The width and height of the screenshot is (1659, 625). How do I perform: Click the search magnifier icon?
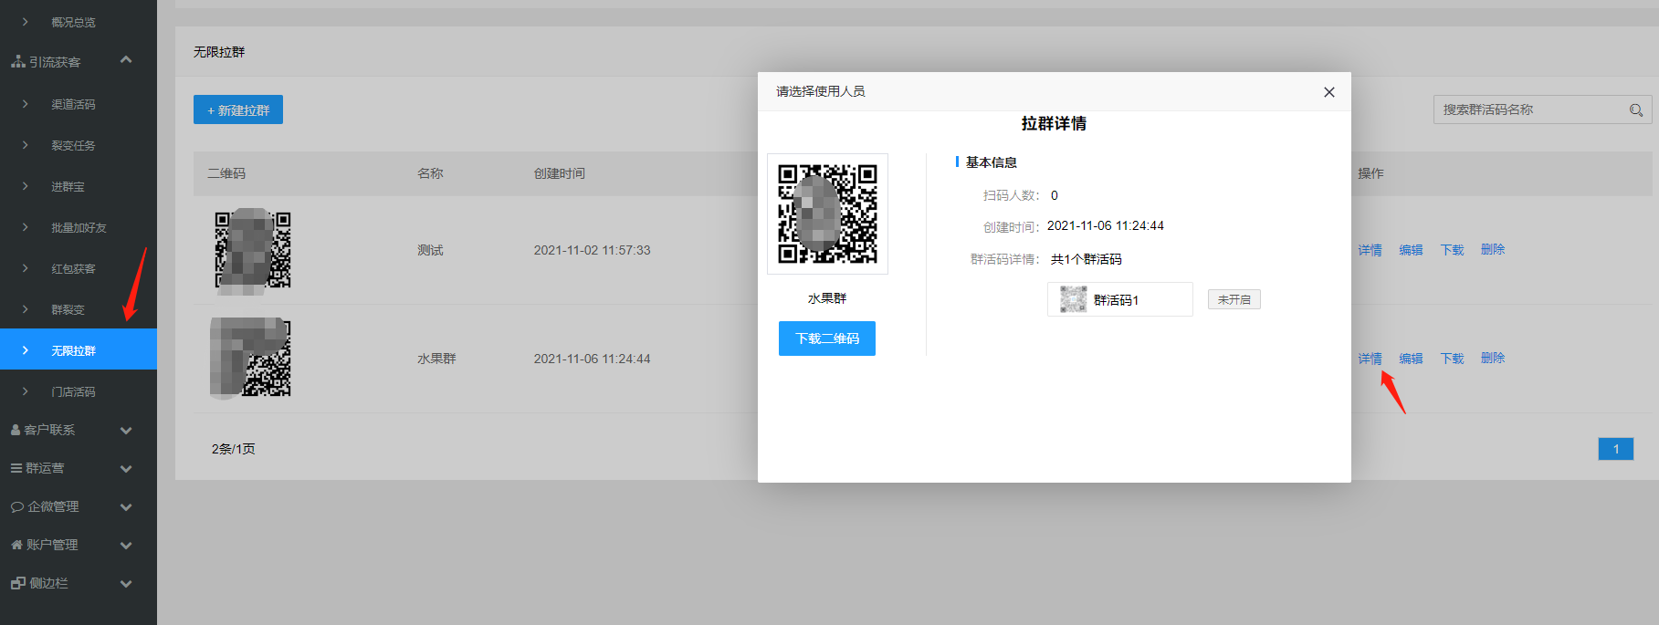point(1636,110)
